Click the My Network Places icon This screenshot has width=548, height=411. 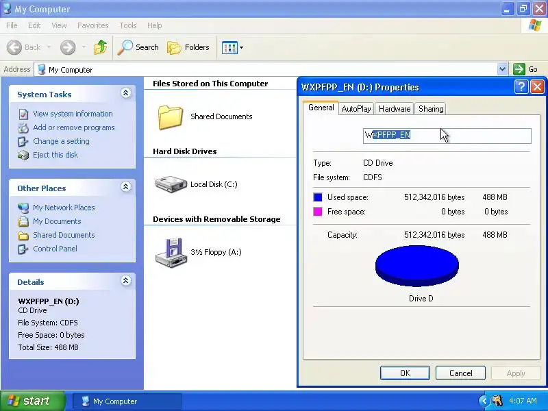23,208
